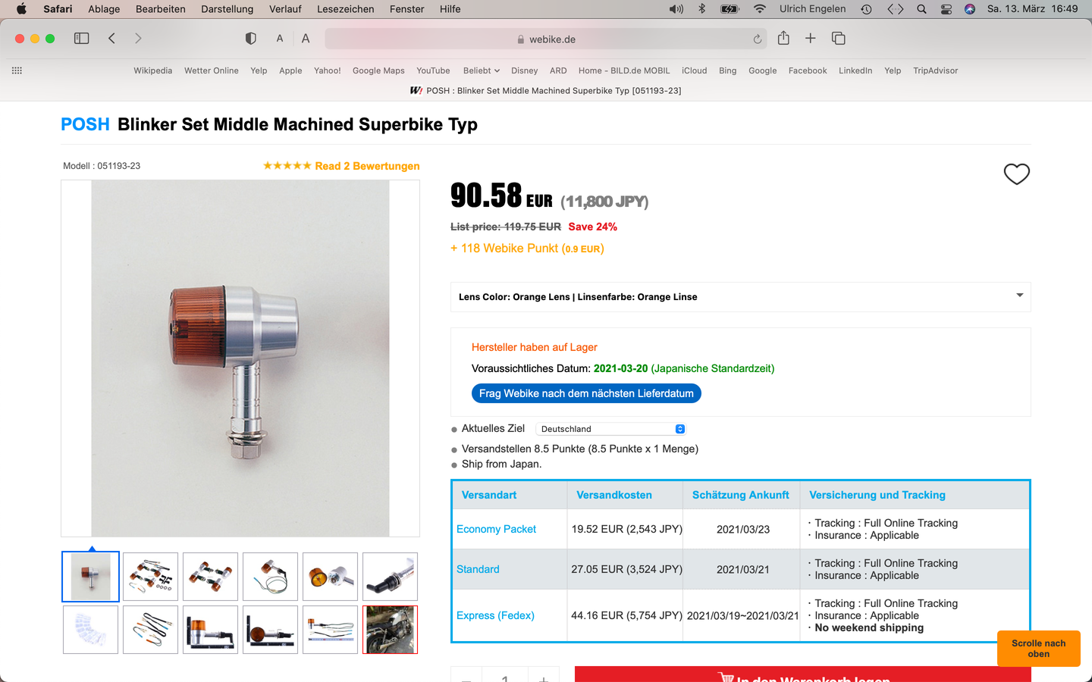Add product to wishlist with heart icon
1092x682 pixels.
tap(1016, 174)
